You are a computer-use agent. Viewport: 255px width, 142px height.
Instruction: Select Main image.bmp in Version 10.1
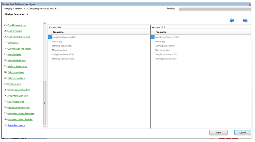[x=162, y=50]
